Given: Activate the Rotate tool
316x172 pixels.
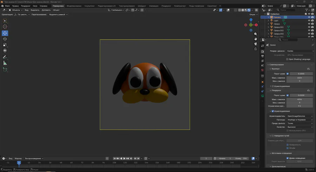Looking at the screenshot, I should point(5,39).
